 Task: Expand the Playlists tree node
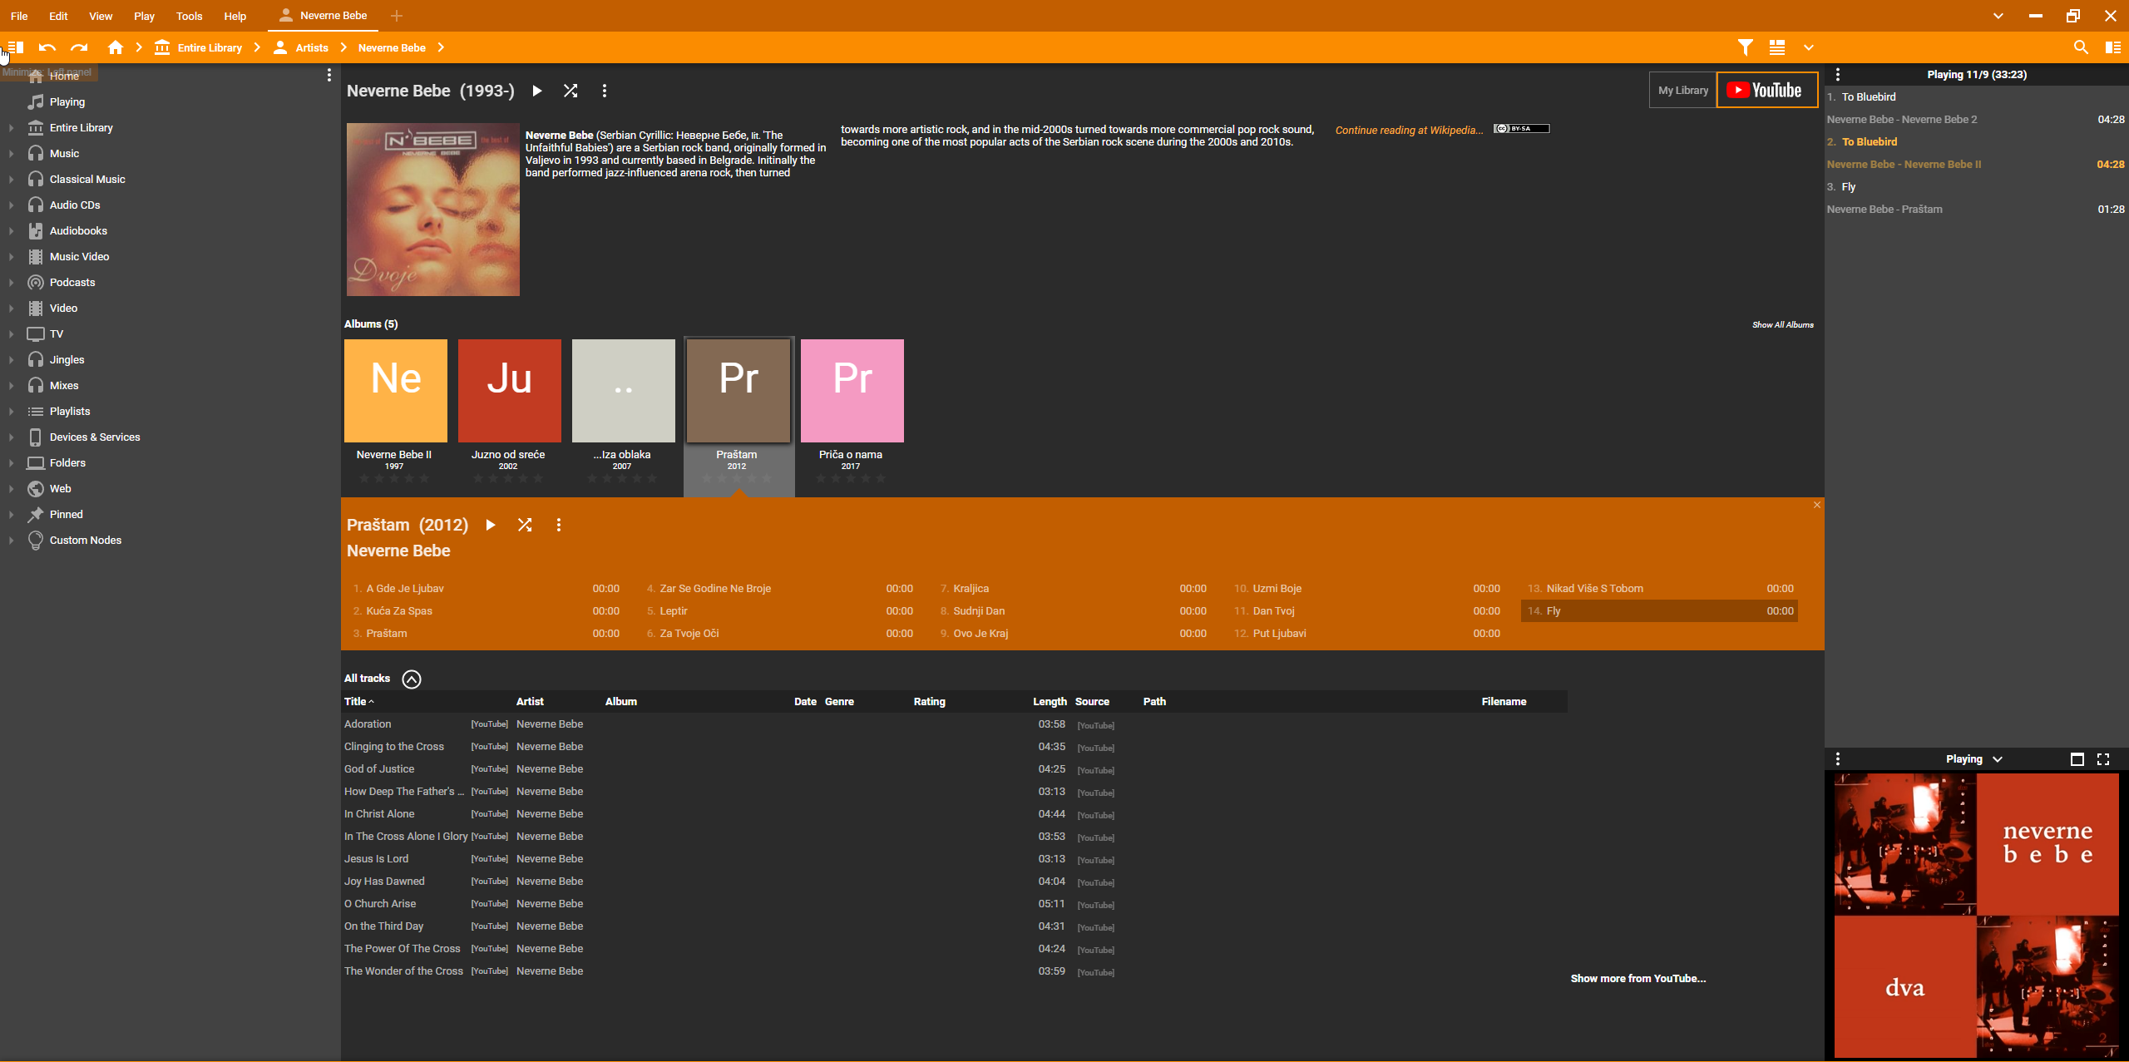click(x=11, y=412)
